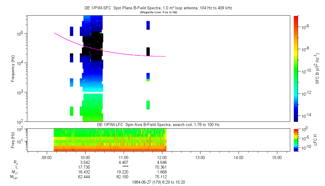
Task: Click the SFC B vertical color bar
Action: pyautogui.click(x=296, y=68)
